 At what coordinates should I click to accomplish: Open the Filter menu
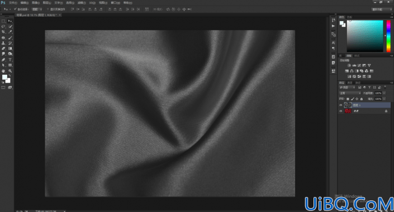tap(82, 3)
